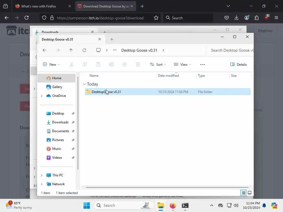The height and width of the screenshot is (212, 283).
Task: Open the See more ellipsis in Explorer toolbar
Action: (203, 65)
